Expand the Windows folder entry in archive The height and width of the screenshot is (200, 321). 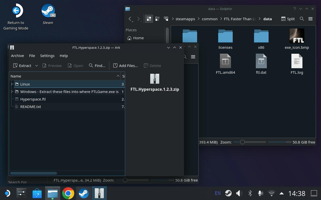coord(12,91)
